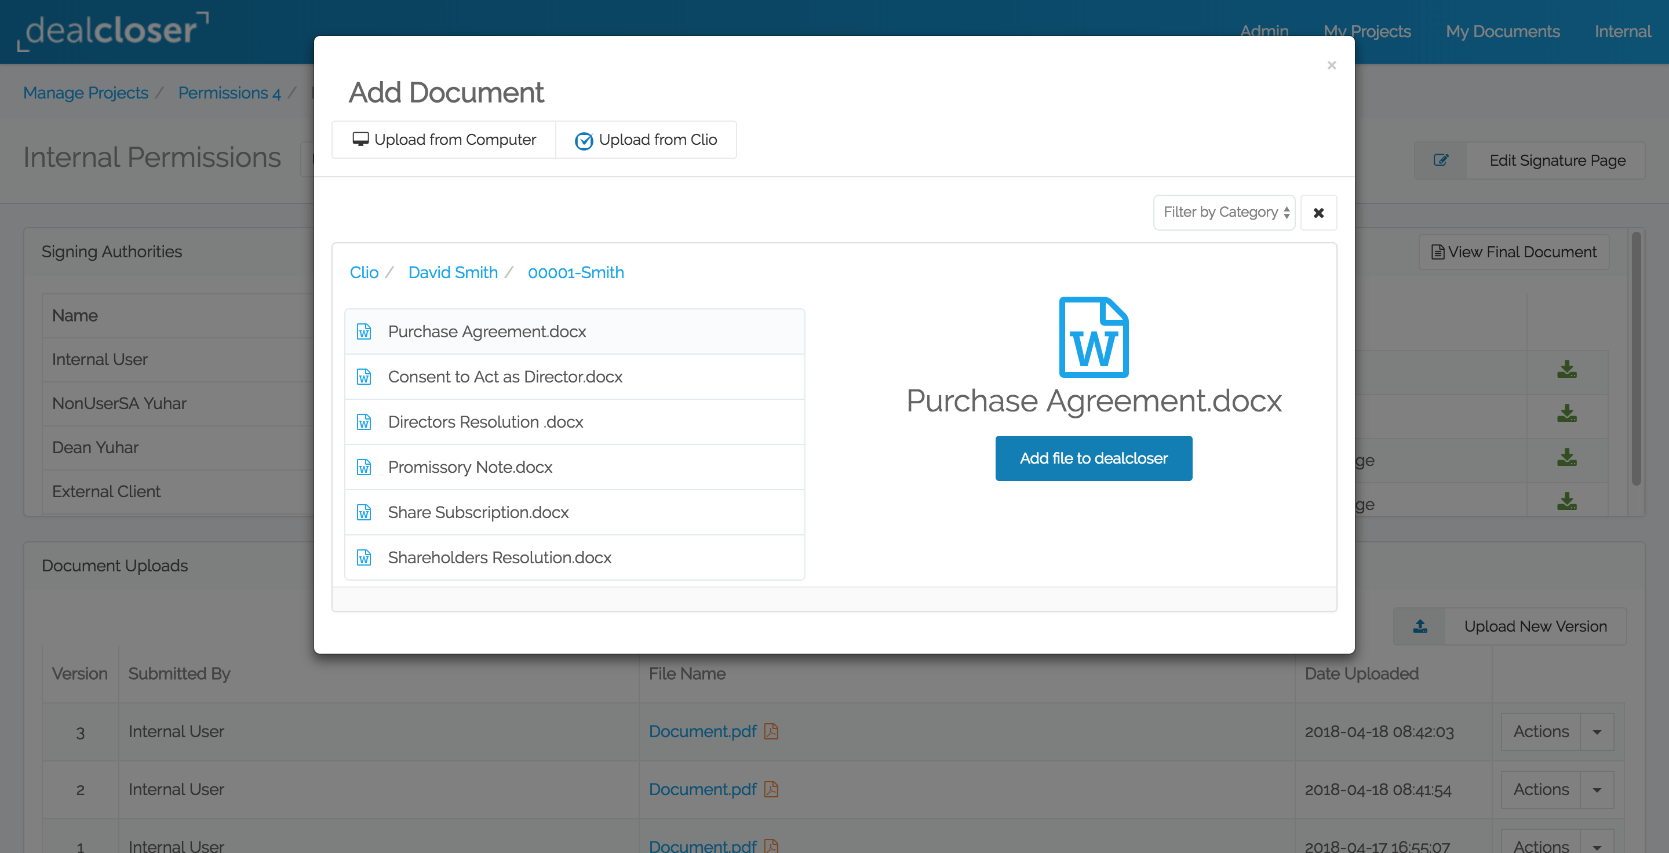Open David Smith breadcrumb folder
1669x853 pixels.
[453, 273]
